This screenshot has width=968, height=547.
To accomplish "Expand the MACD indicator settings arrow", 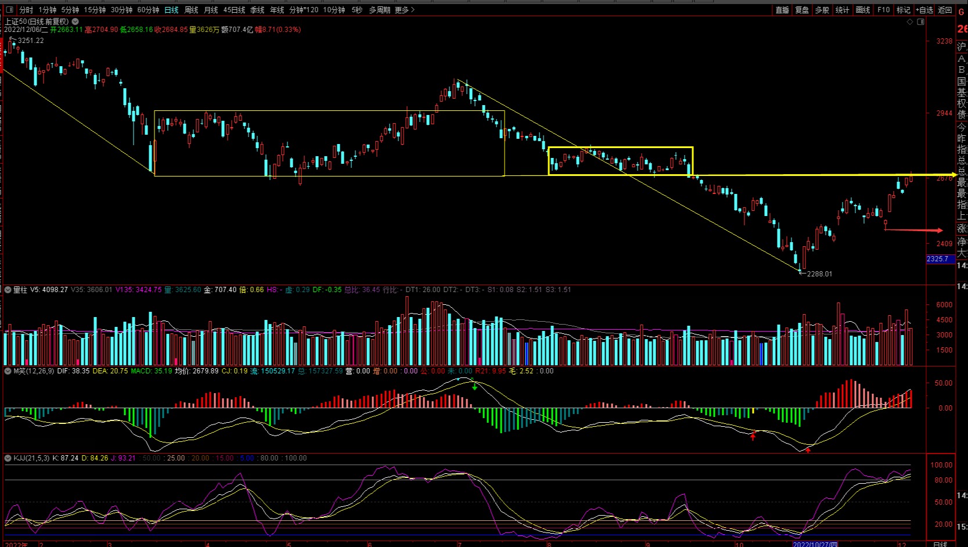I will (8, 371).
